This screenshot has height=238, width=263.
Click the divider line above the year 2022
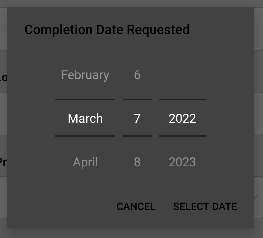pos(182,99)
